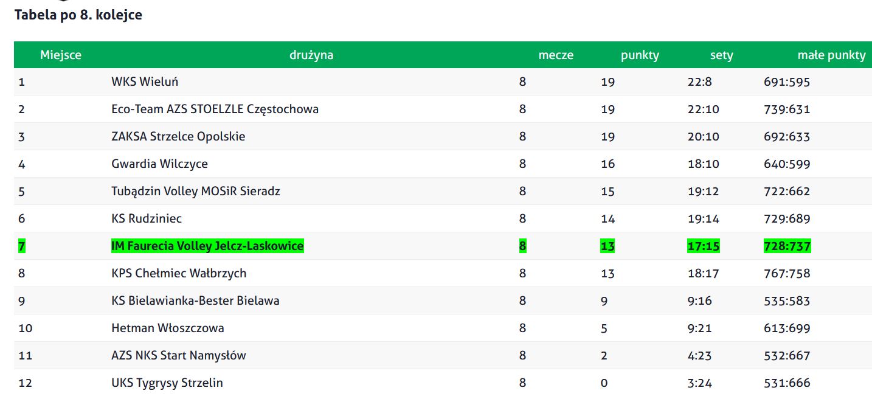Click Hetman Włoszczowa team name
872x413 pixels.
168,328
